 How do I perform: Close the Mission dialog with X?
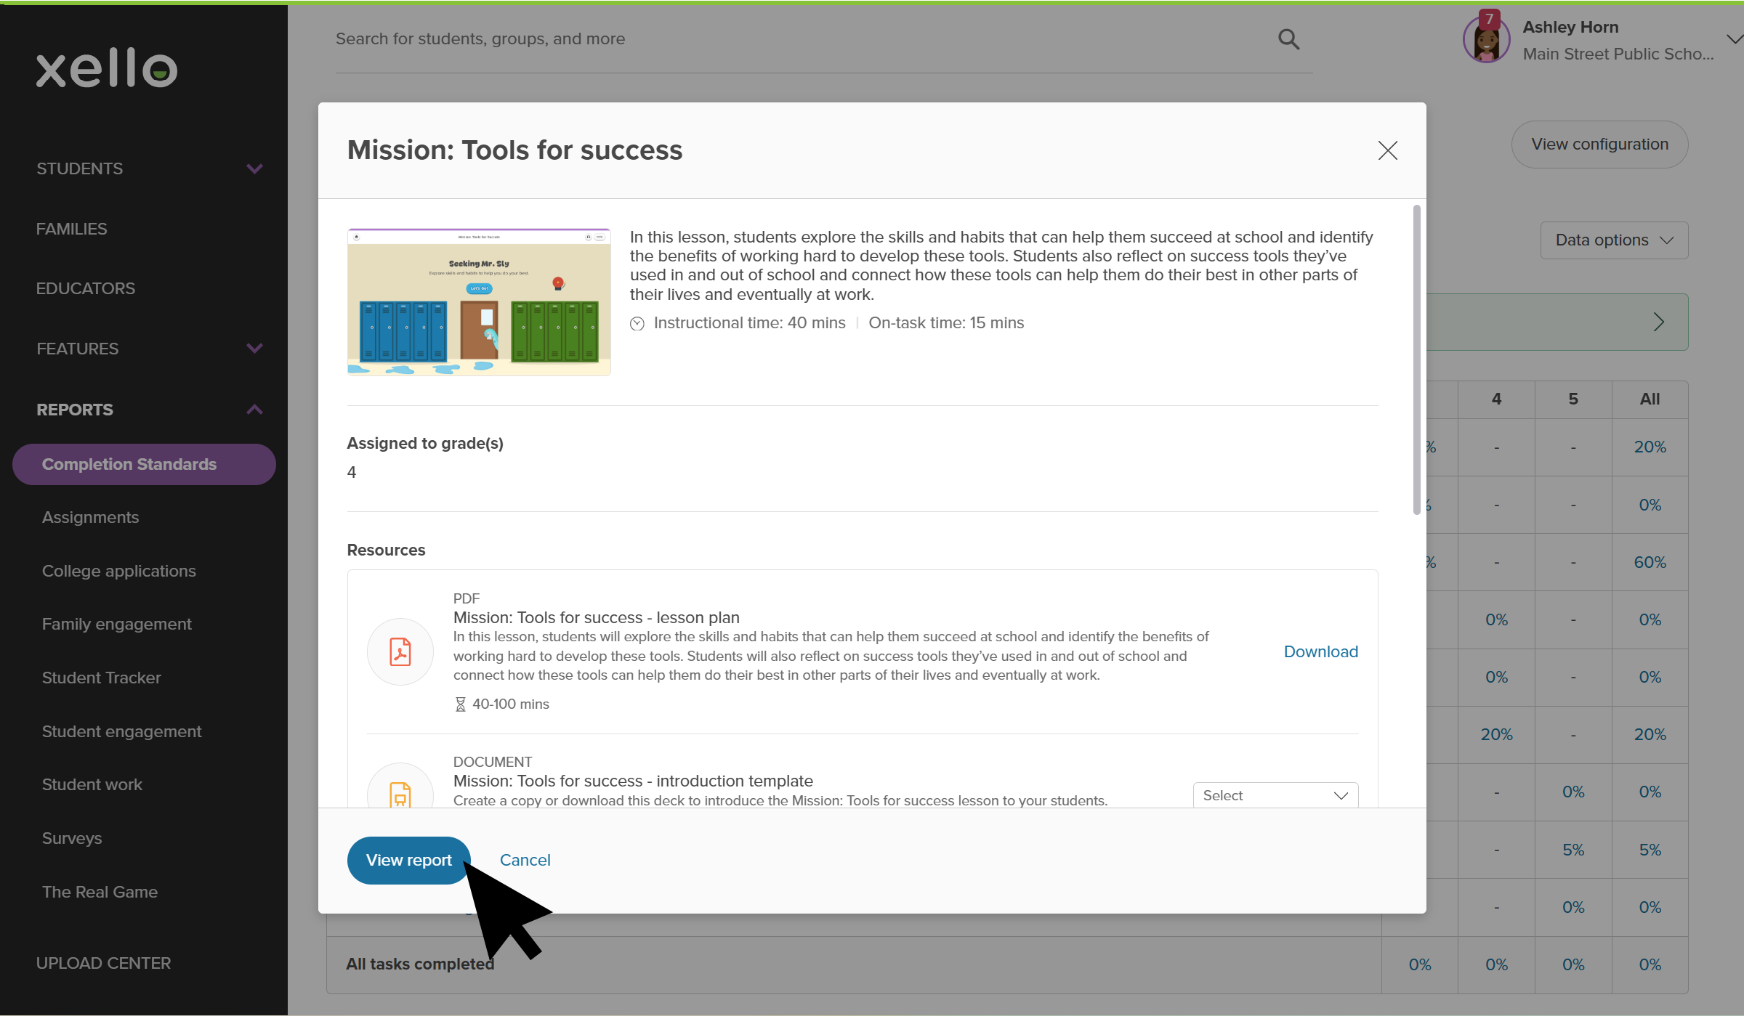1387,150
